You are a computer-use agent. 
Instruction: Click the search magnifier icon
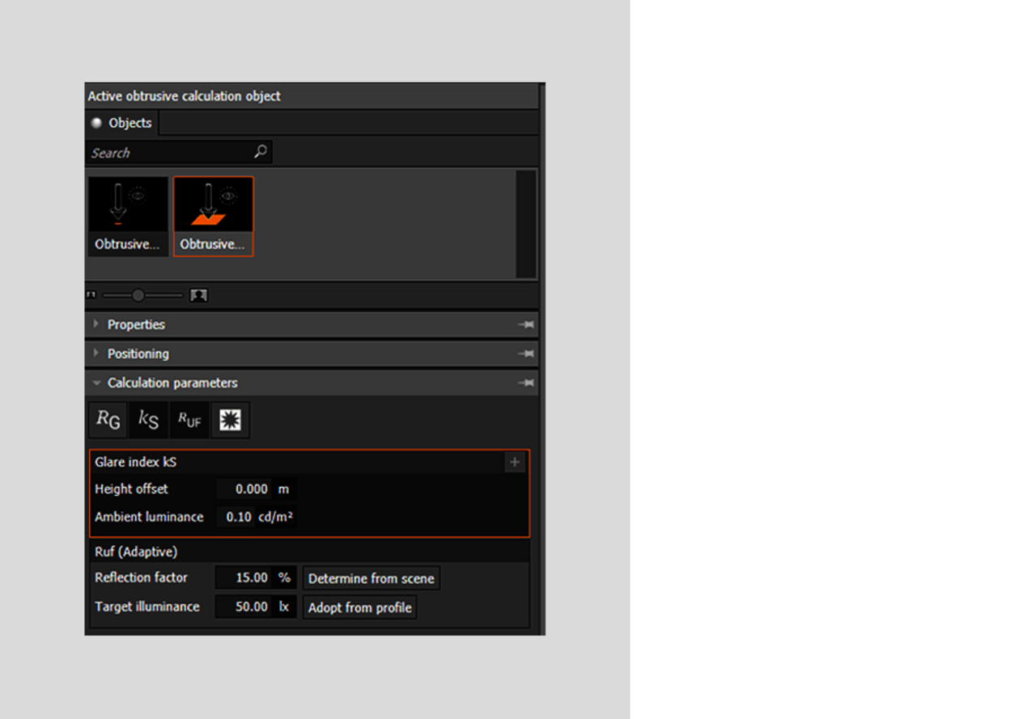261,152
